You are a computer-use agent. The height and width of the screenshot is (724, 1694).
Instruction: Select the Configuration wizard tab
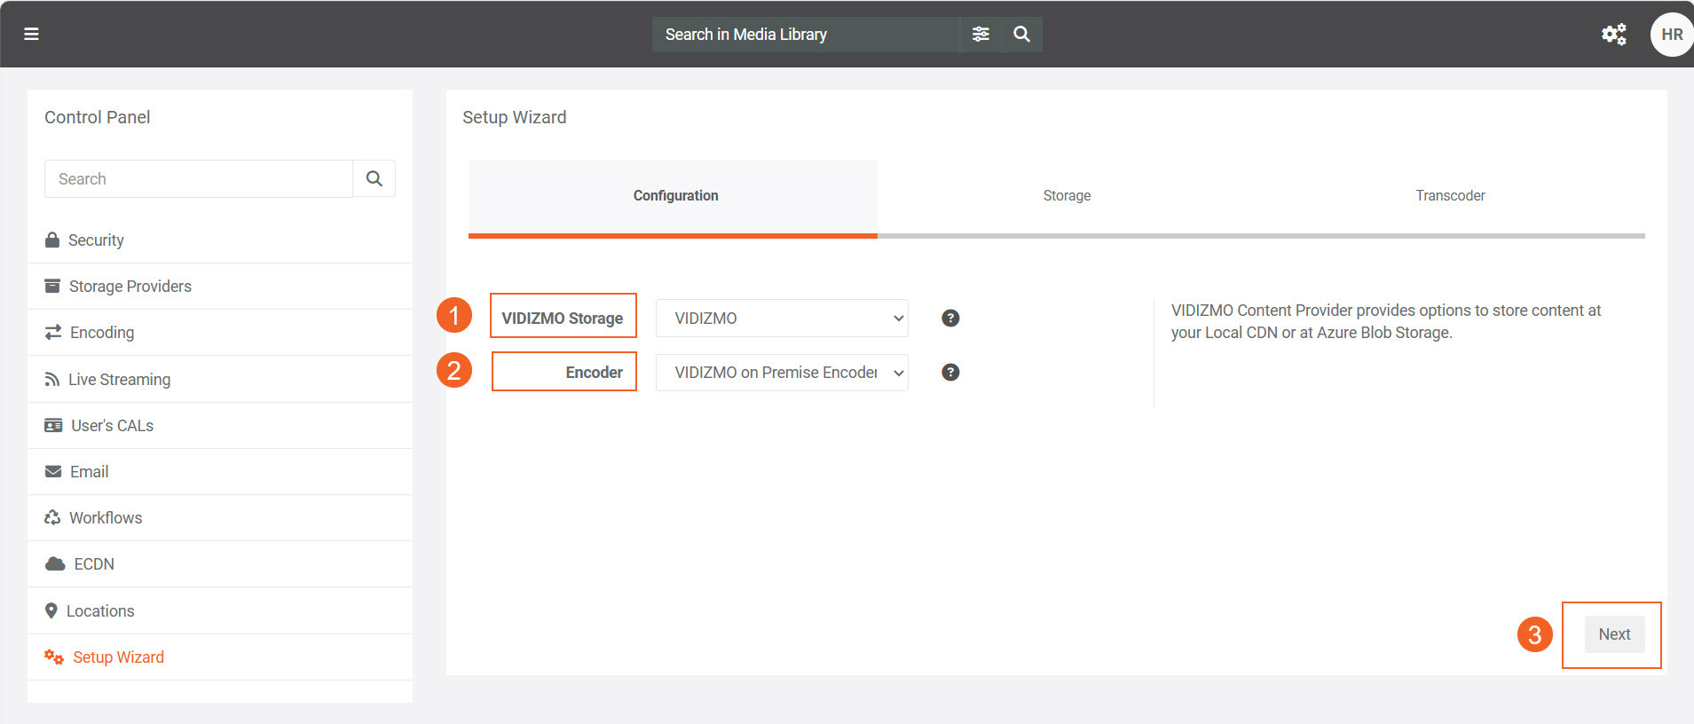[x=675, y=195]
